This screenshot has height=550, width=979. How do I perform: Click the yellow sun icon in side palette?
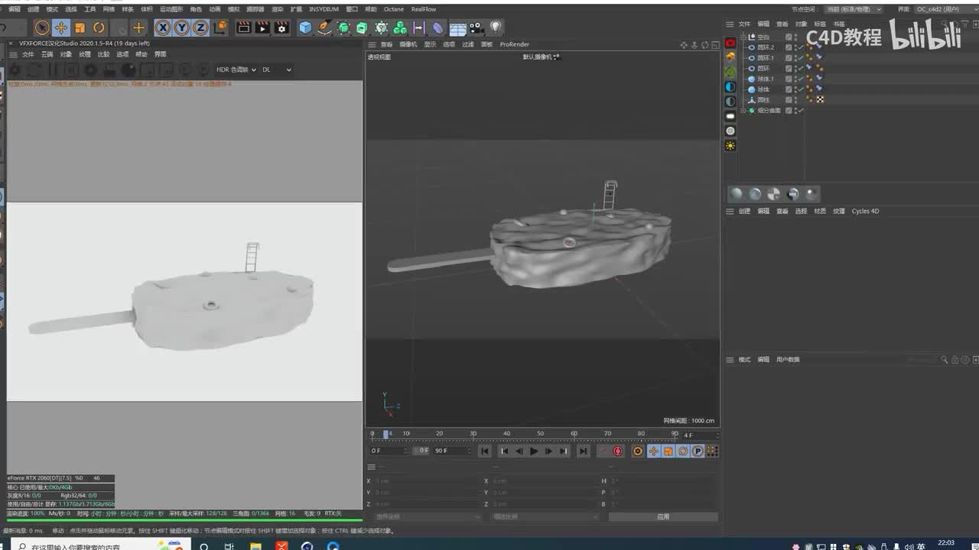(x=730, y=145)
